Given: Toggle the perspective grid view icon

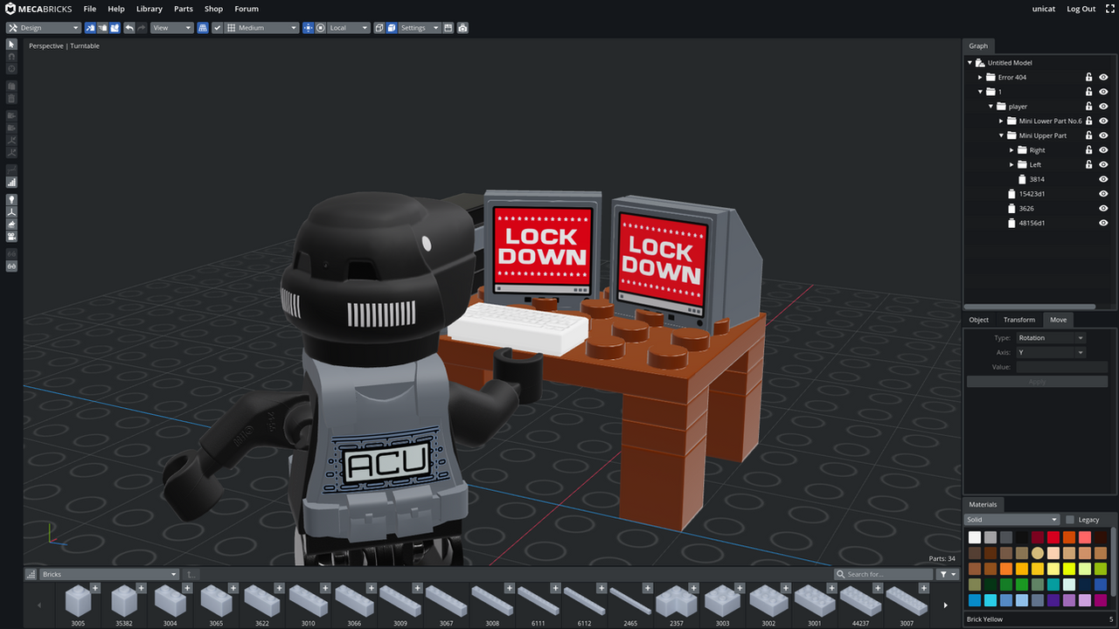Looking at the screenshot, I should click(x=203, y=28).
